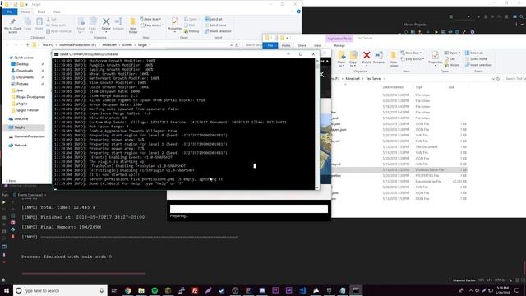The image size is (526, 296).
Task: Click Invert selection in target window ribbon
Action: (x=218, y=31)
